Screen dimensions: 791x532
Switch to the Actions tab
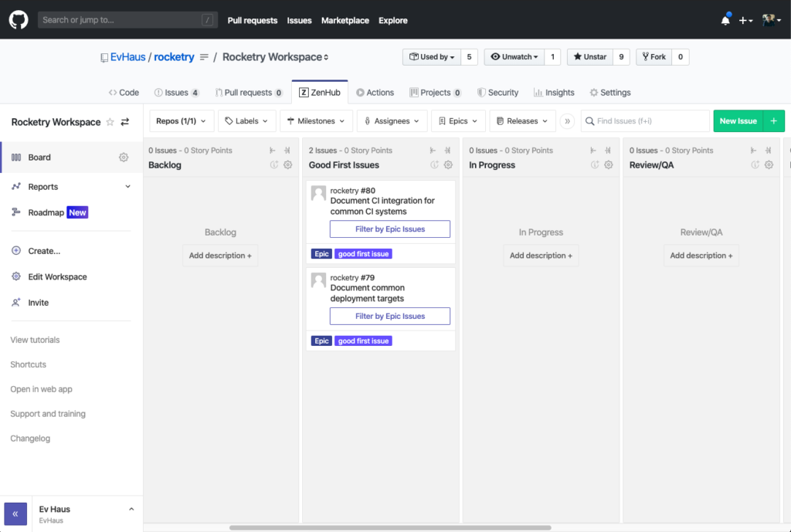(375, 93)
